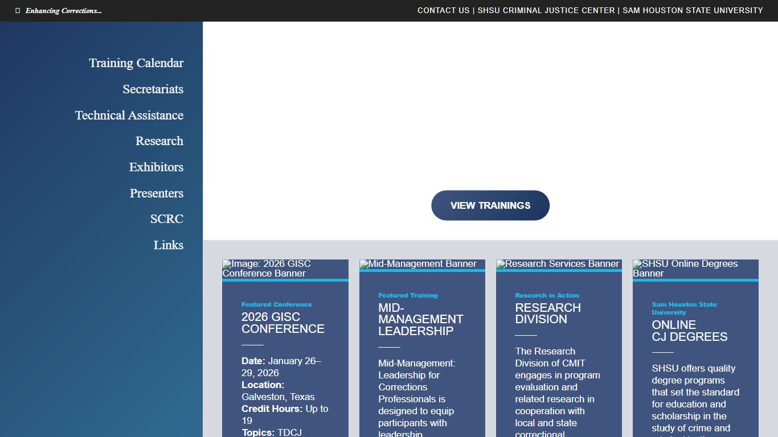Open the Exhibitors page
The image size is (778, 437).
pos(156,167)
